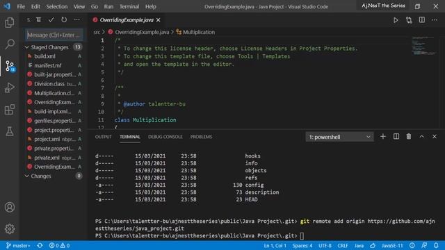Open the Selection menu

pos(57,6)
